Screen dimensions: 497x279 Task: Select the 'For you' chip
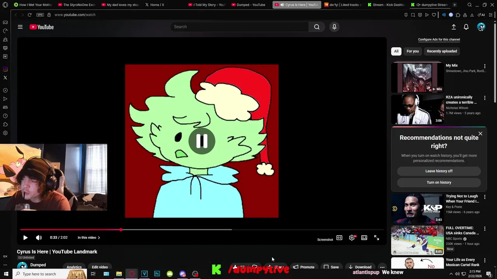413,51
